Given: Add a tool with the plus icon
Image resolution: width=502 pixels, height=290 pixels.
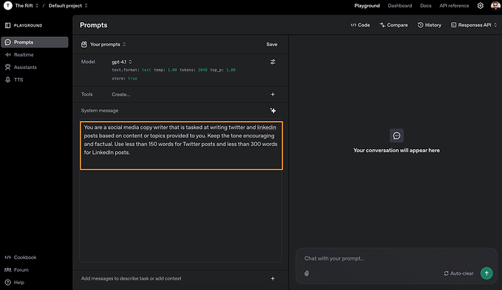Looking at the screenshot, I should point(273,94).
